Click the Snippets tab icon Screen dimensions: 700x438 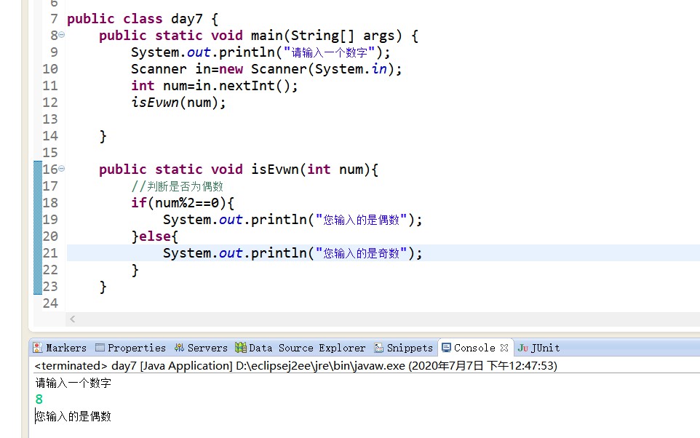pyautogui.click(x=379, y=348)
